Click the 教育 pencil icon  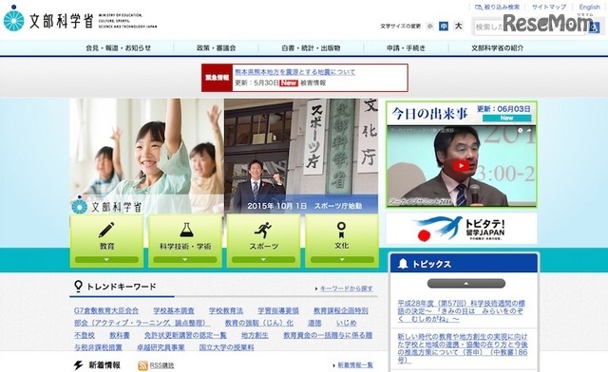[106, 230]
